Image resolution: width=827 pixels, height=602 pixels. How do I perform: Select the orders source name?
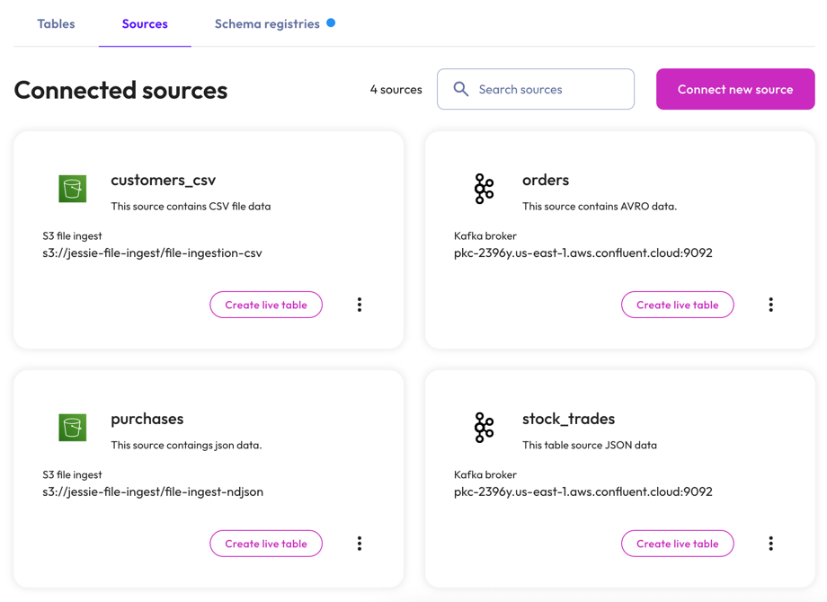[x=546, y=180]
